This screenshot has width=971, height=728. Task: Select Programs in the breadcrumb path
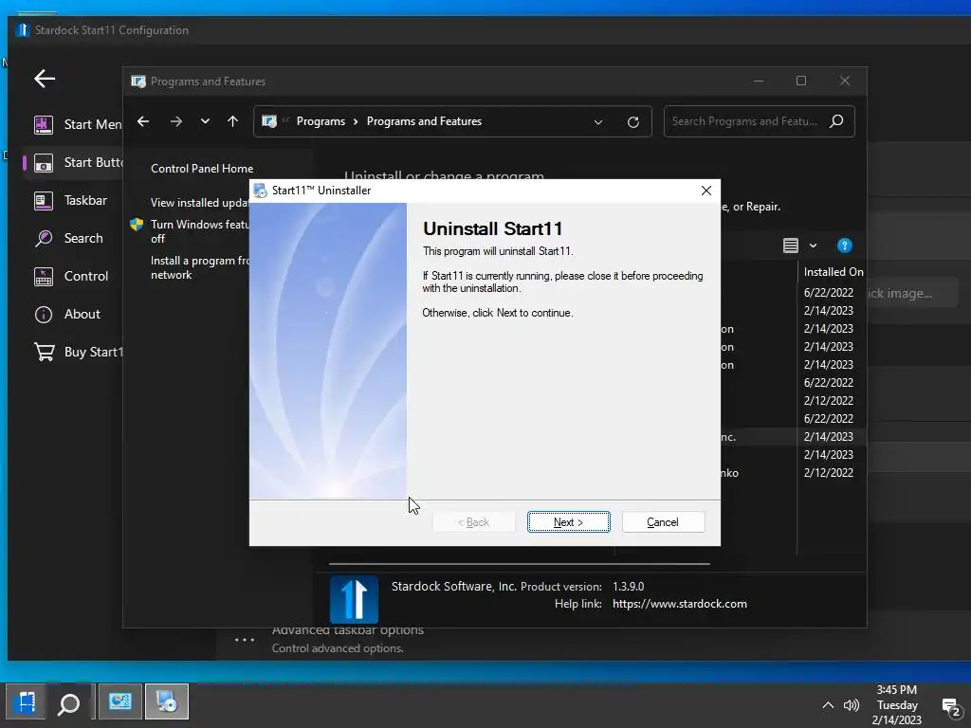321,121
